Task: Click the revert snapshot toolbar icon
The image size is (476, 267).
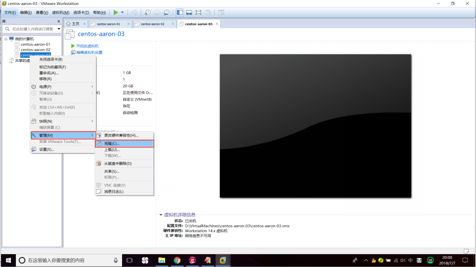Action: pyautogui.click(x=157, y=12)
